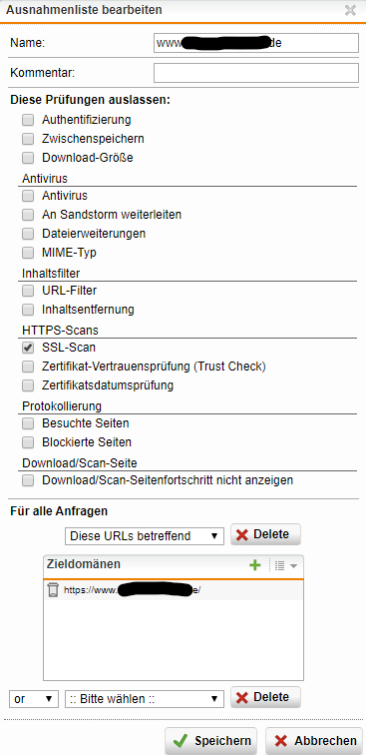Expand the ':: Bitte wählen ::' dropdown
366x755 pixels.
point(145,699)
